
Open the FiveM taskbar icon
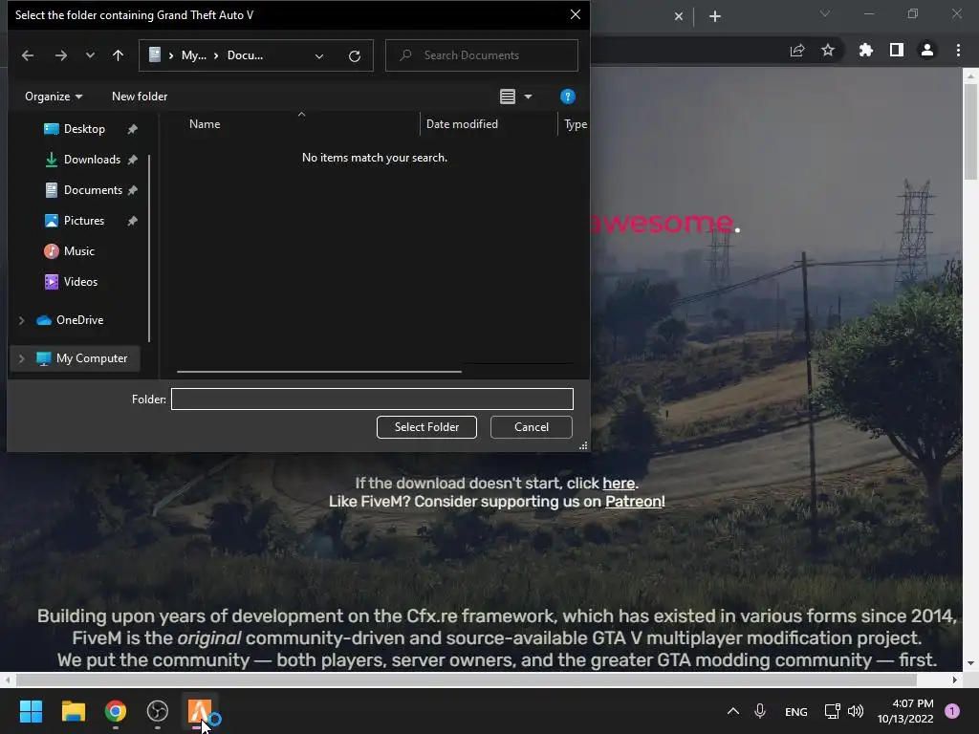200,711
